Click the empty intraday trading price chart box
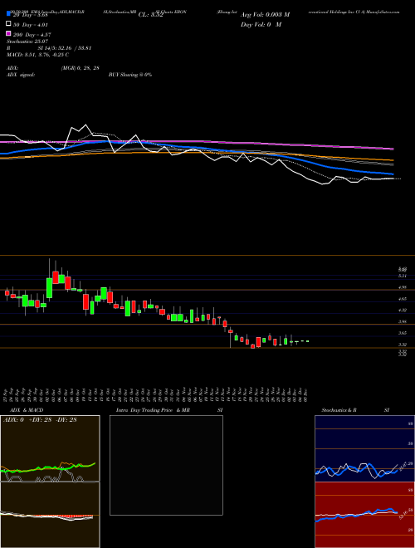The image size is (415, 548). tap(166, 465)
